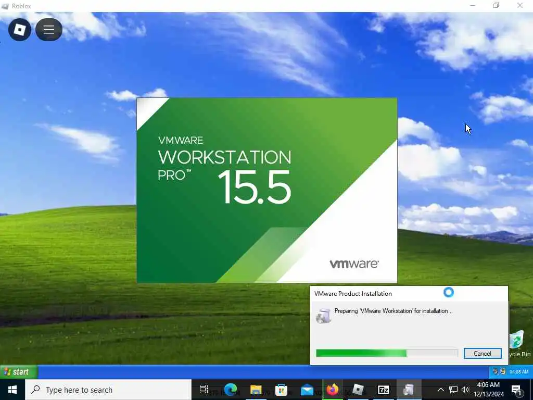Click the vmware logo on splash
Viewport: 533px width, 400px height.
(x=354, y=264)
